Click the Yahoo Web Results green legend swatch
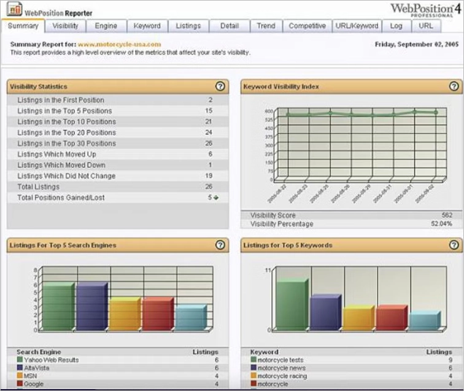Screen dimensions: 464x391 (x=20, y=360)
